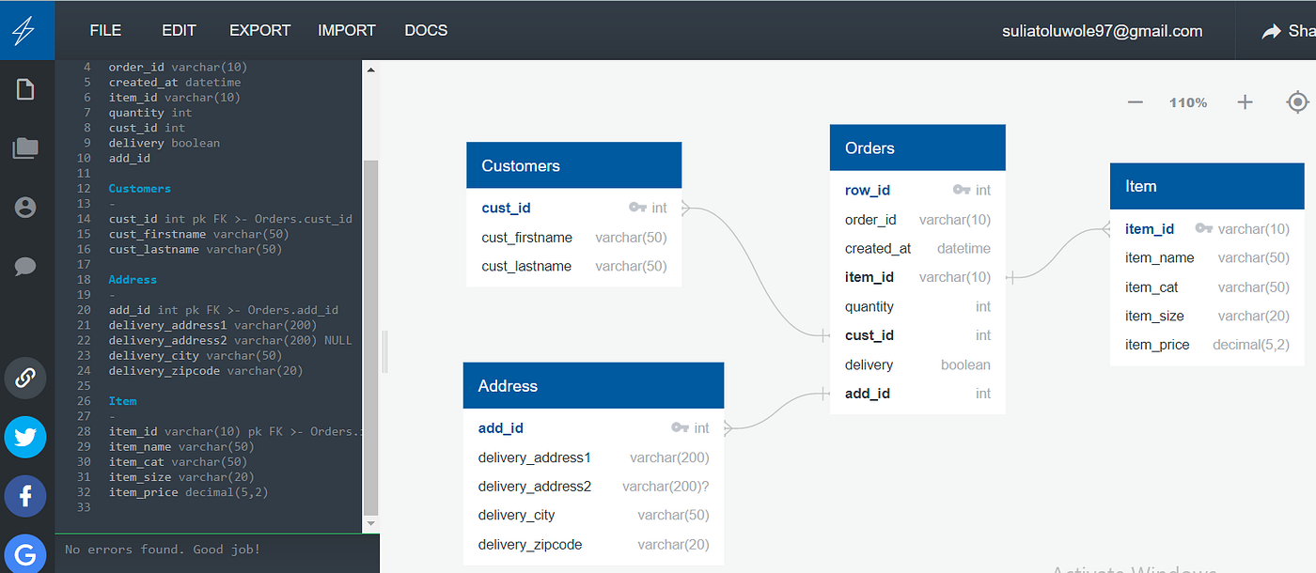
Task: Click the Google G icon
Action: click(x=25, y=554)
